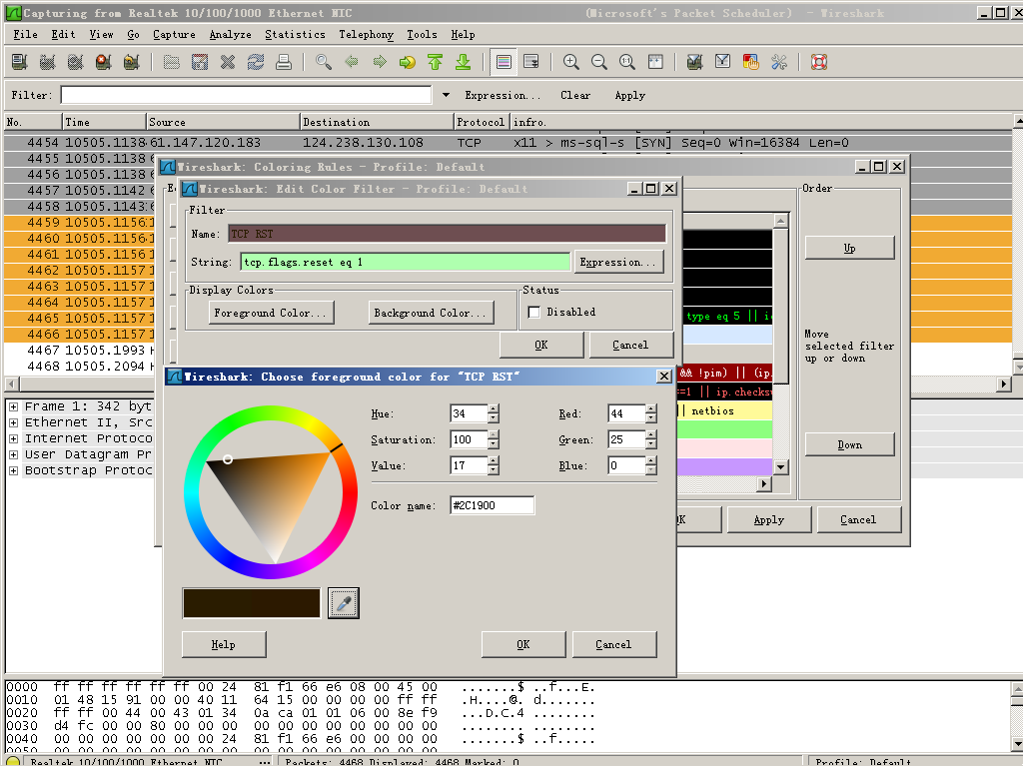Image resolution: width=1023 pixels, height=767 pixels.
Task: Open the Tools menu
Action: point(423,35)
